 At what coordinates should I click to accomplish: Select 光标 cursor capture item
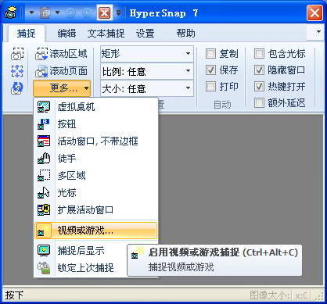click(96, 193)
